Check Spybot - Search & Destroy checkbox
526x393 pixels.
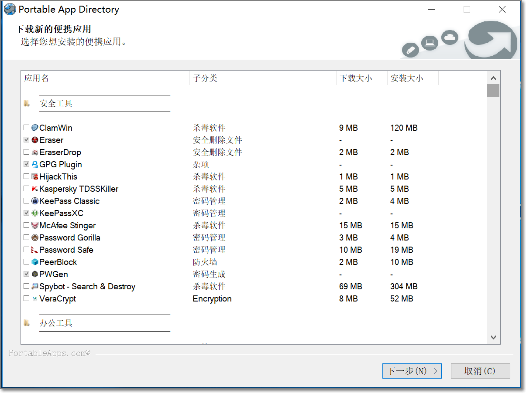[x=27, y=286]
